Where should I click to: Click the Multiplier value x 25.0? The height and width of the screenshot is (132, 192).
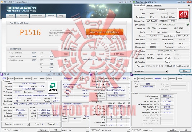pos(20,113)
